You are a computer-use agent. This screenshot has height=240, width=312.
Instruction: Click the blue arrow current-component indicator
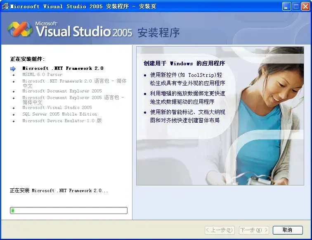pyautogui.click(x=13, y=69)
